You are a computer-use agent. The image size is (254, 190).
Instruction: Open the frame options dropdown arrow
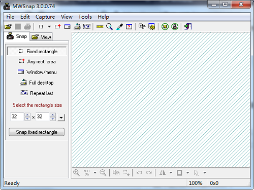[188, 173]
